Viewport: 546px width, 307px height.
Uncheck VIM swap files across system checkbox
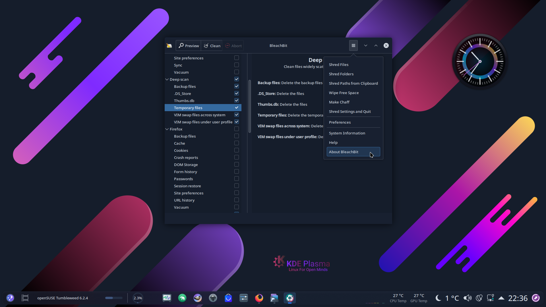point(237,115)
